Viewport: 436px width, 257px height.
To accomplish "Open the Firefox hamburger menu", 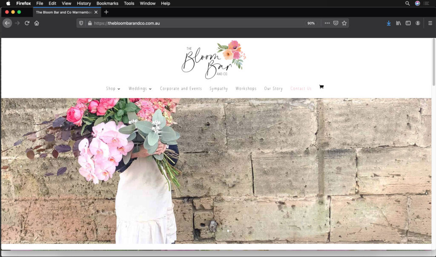I will [x=430, y=23].
